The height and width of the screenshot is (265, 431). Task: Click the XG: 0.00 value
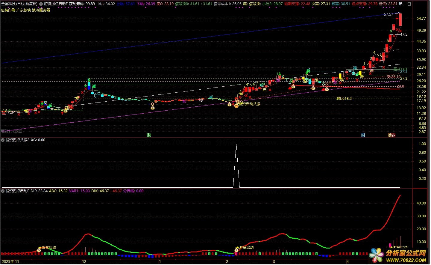tap(38, 140)
